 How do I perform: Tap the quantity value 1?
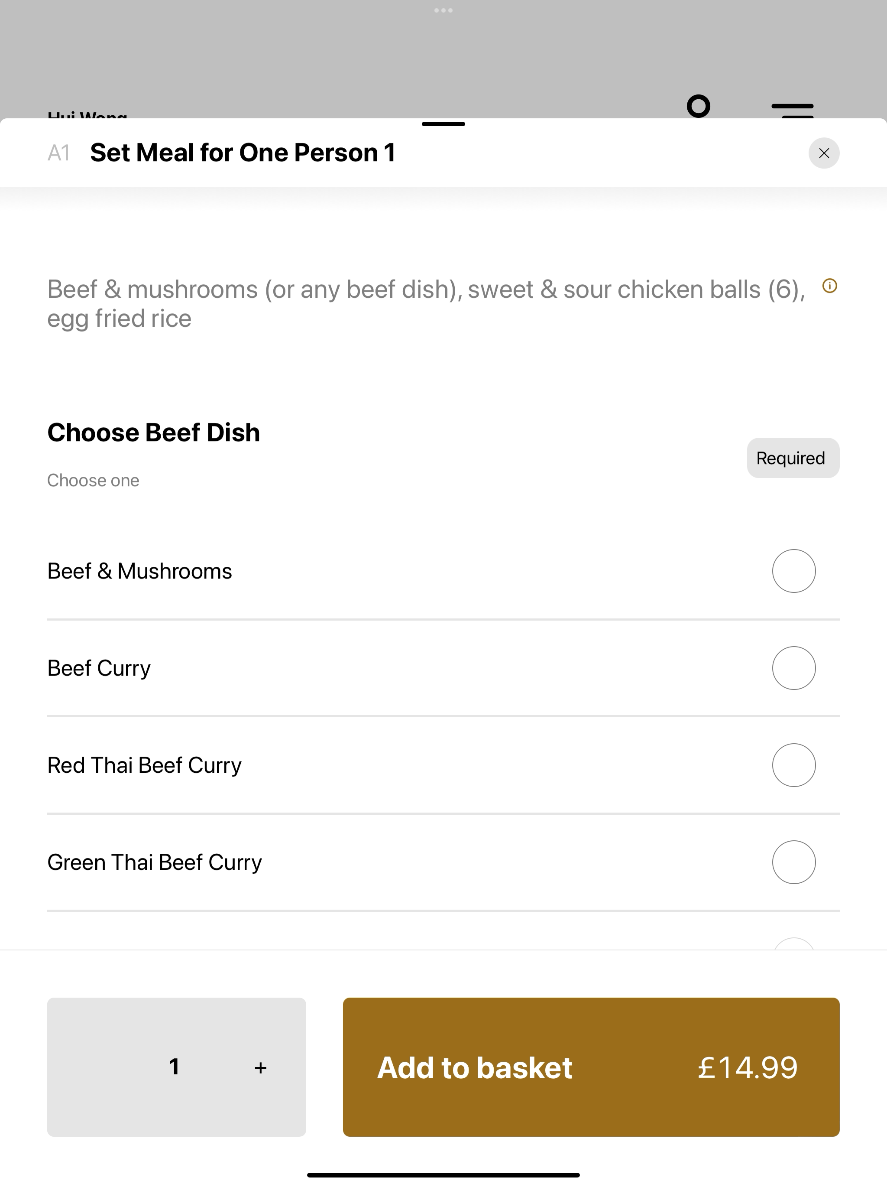pos(174,1067)
